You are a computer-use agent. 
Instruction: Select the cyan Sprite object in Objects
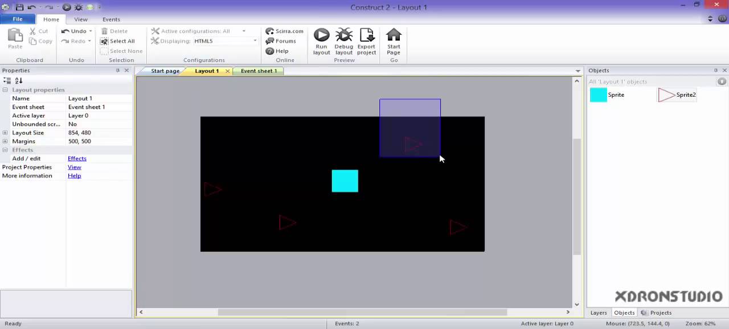[608, 95]
